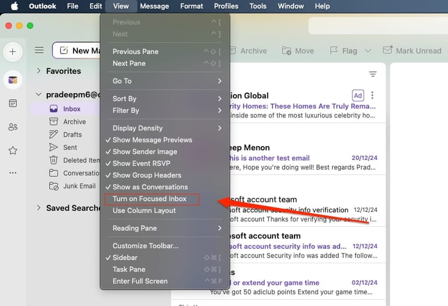Screen dimensions: 448x306
Task: Click the Archive folder icon in sidebar
Action: (54, 122)
